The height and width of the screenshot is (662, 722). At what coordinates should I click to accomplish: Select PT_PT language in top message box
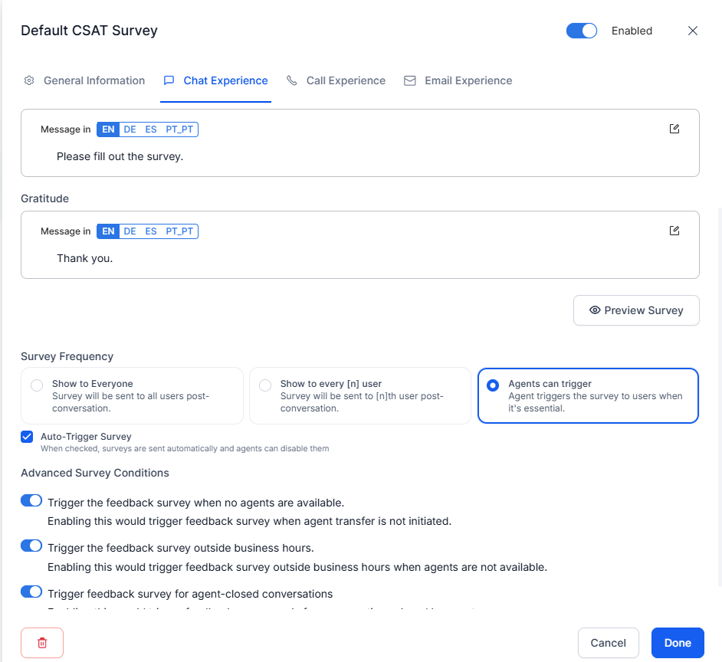(179, 129)
